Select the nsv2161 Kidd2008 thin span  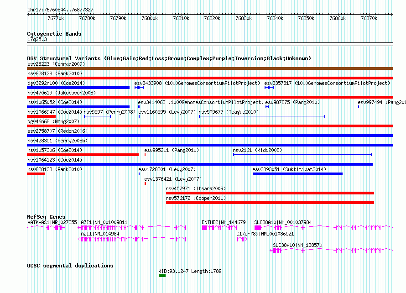pyautogui.click(x=302, y=155)
